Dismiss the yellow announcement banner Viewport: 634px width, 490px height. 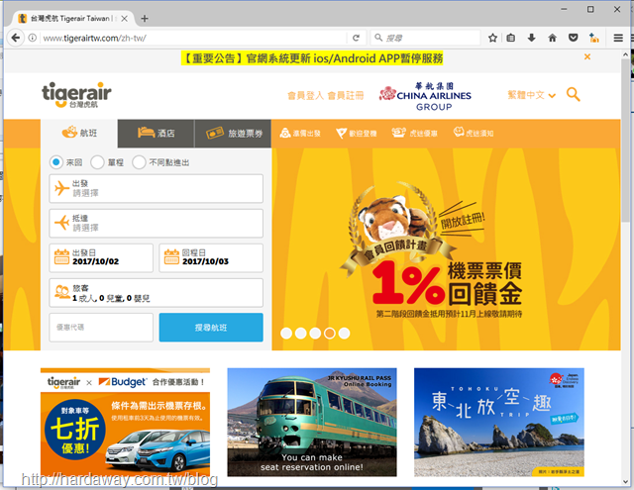587,57
